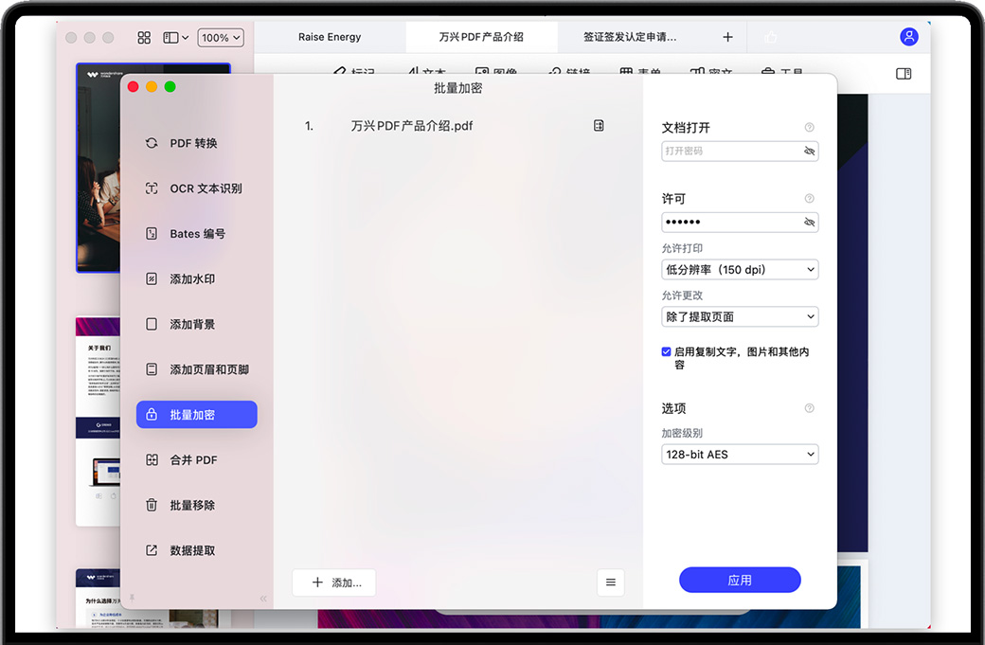The image size is (985, 645).
Task: Open the 加密级别 128-bit AES dropdown
Action: point(740,455)
